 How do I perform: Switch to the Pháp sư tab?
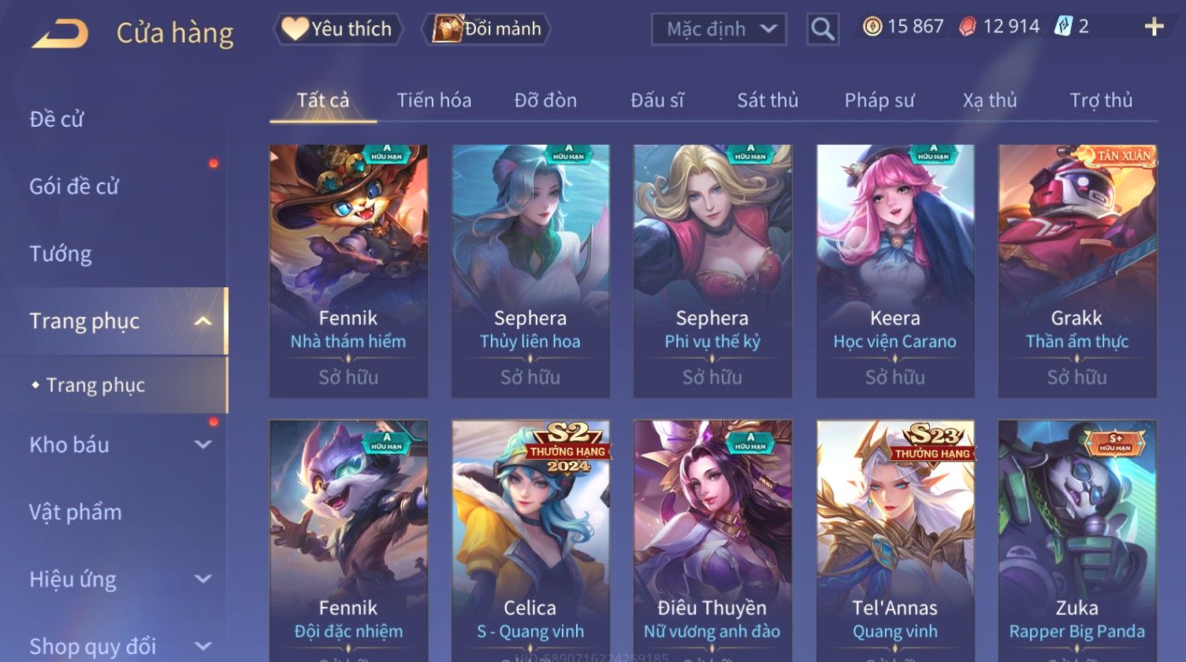(x=879, y=100)
